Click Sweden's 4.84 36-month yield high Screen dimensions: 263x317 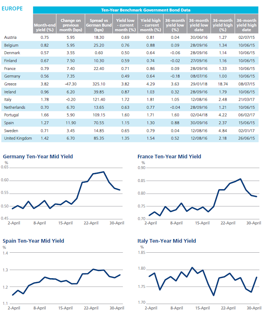click(223, 131)
